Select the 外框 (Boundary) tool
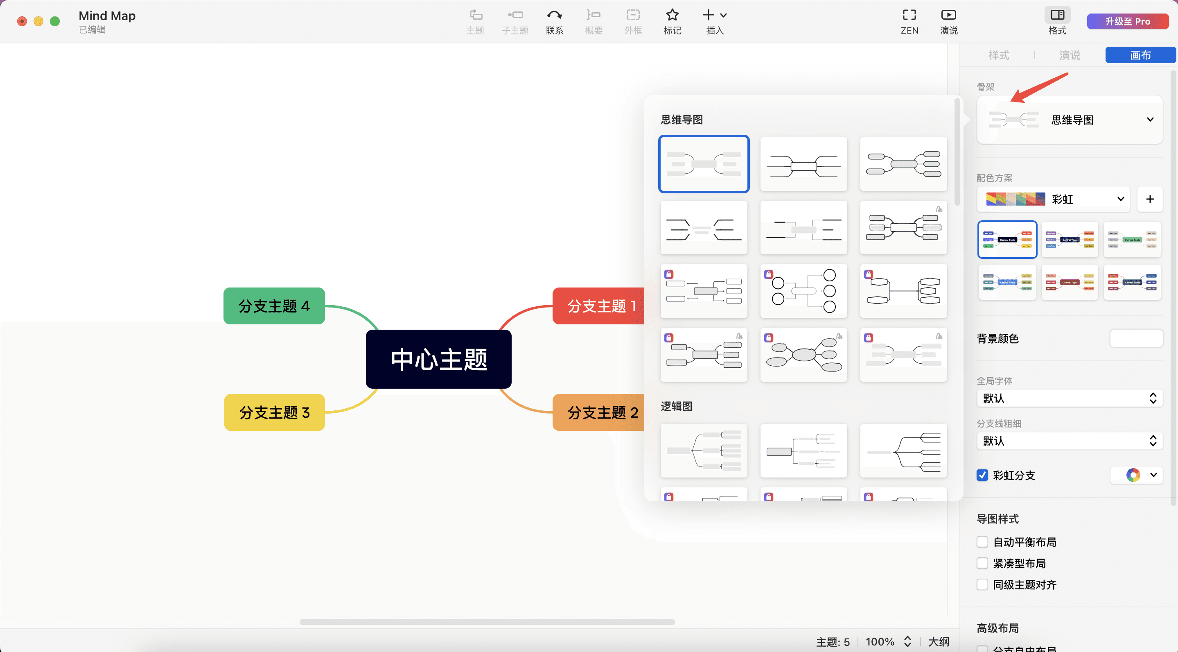 point(633,21)
